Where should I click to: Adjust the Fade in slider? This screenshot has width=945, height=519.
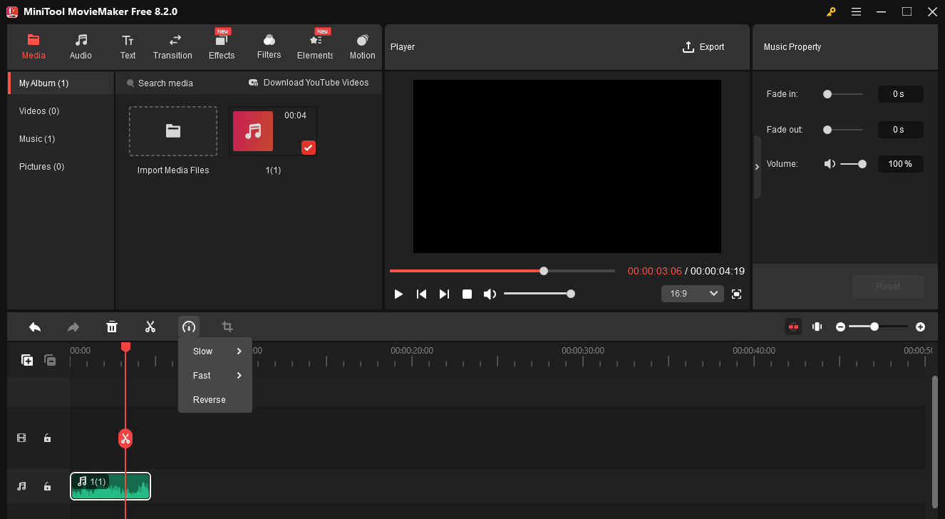pos(844,94)
